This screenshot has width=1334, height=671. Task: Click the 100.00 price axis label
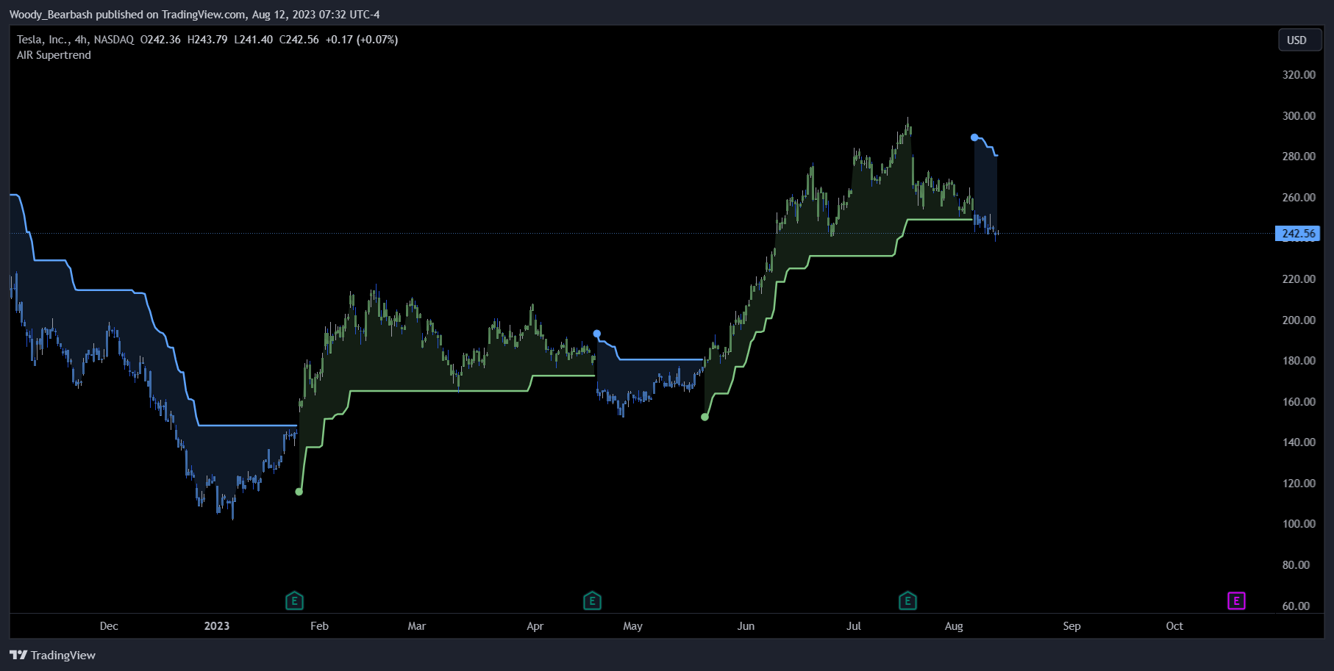click(1299, 524)
